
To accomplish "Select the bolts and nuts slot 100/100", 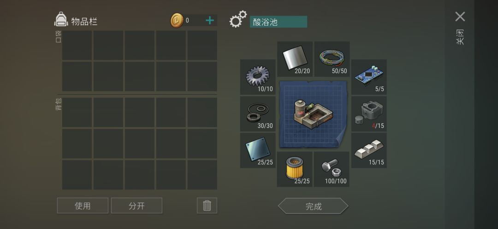I will pos(332,169).
